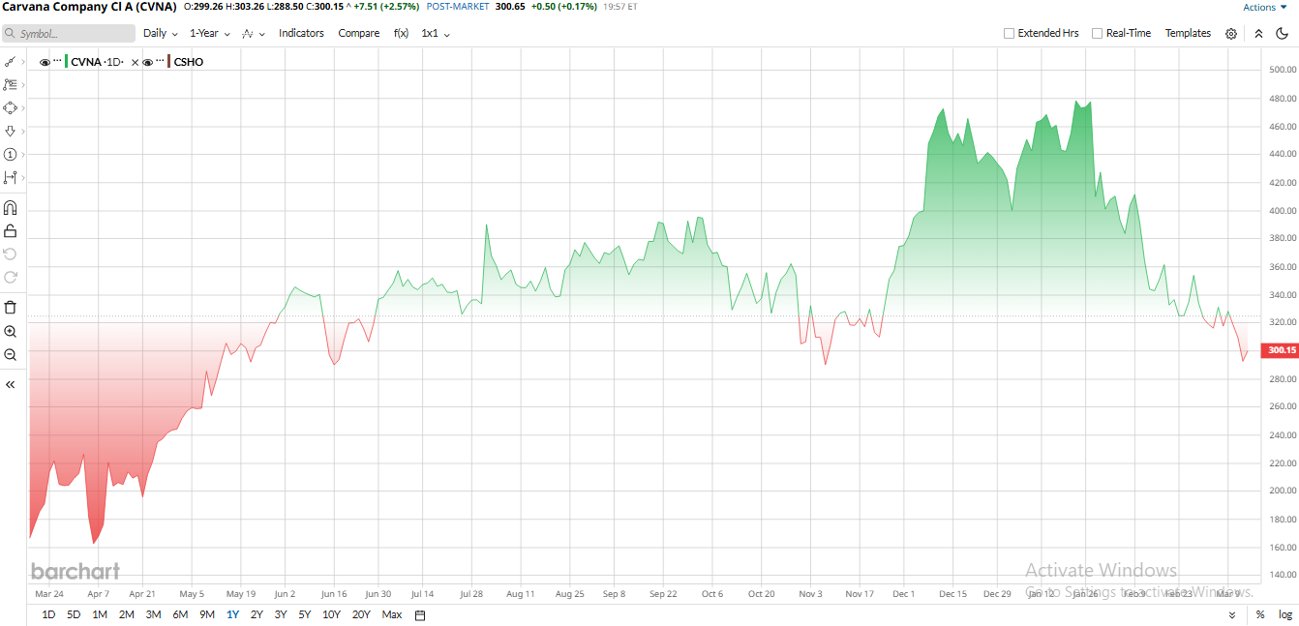Enable the Real-Time checkbox
This screenshot has width=1299, height=626.
(x=1098, y=33)
